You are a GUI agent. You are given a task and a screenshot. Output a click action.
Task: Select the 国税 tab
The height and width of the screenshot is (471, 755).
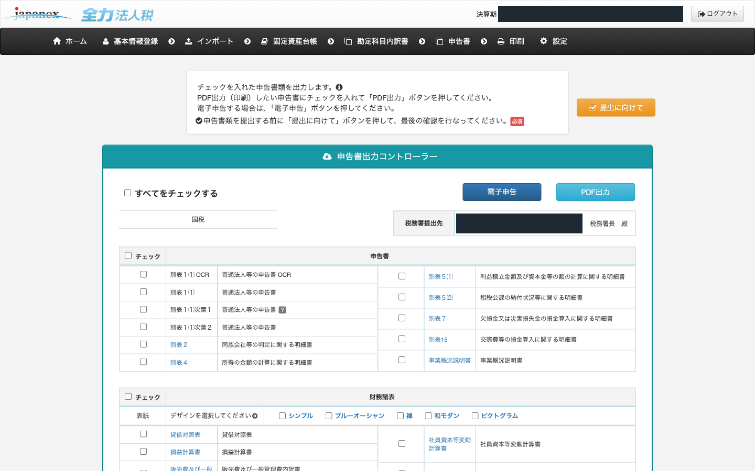(198, 220)
